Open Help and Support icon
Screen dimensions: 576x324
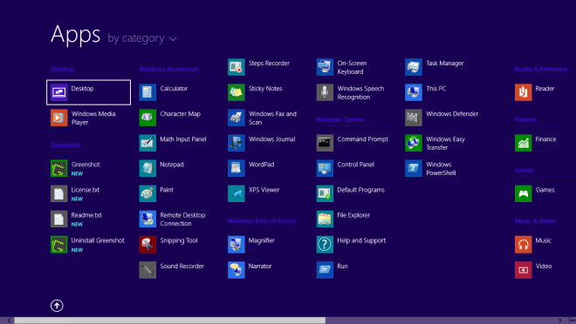point(326,245)
